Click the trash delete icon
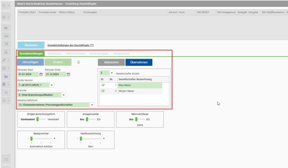The height and width of the screenshot is (168, 288). tap(79, 62)
